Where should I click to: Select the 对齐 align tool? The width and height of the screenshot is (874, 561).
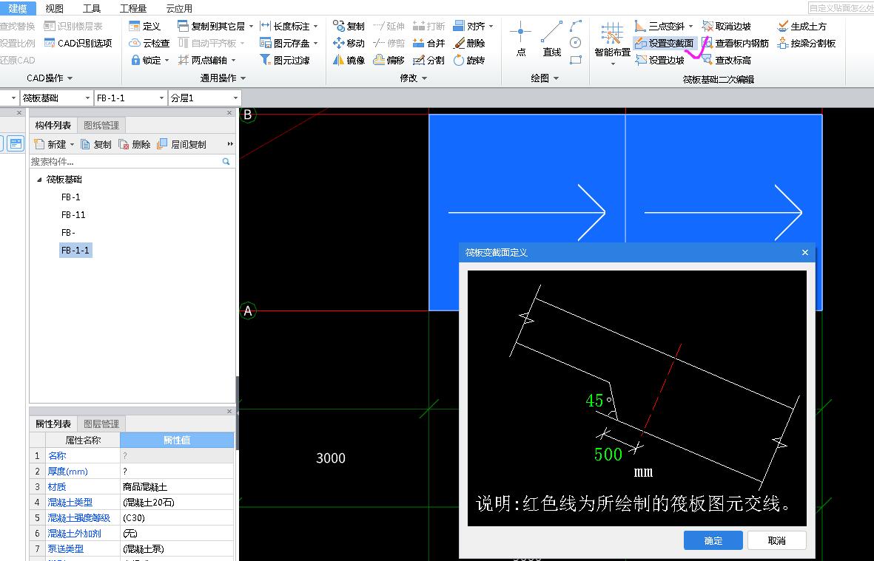click(x=469, y=26)
